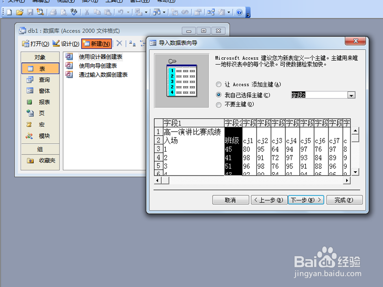
Task: Expand the Analyze dropdown arrow
Action: 164,12
